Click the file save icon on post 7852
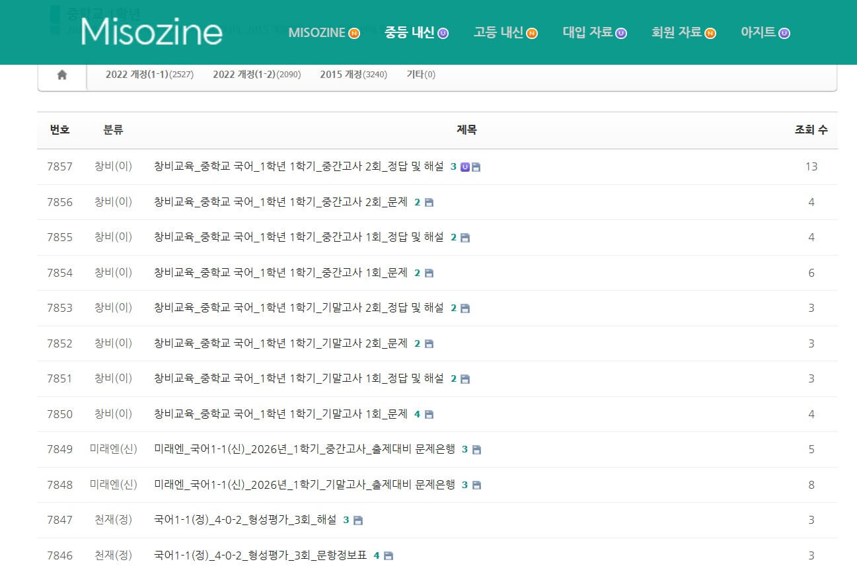Viewport: 857px width, 572px height. coord(429,344)
